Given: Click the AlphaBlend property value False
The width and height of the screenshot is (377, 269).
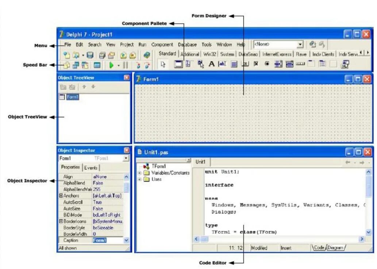Looking at the screenshot, I should [x=108, y=183].
